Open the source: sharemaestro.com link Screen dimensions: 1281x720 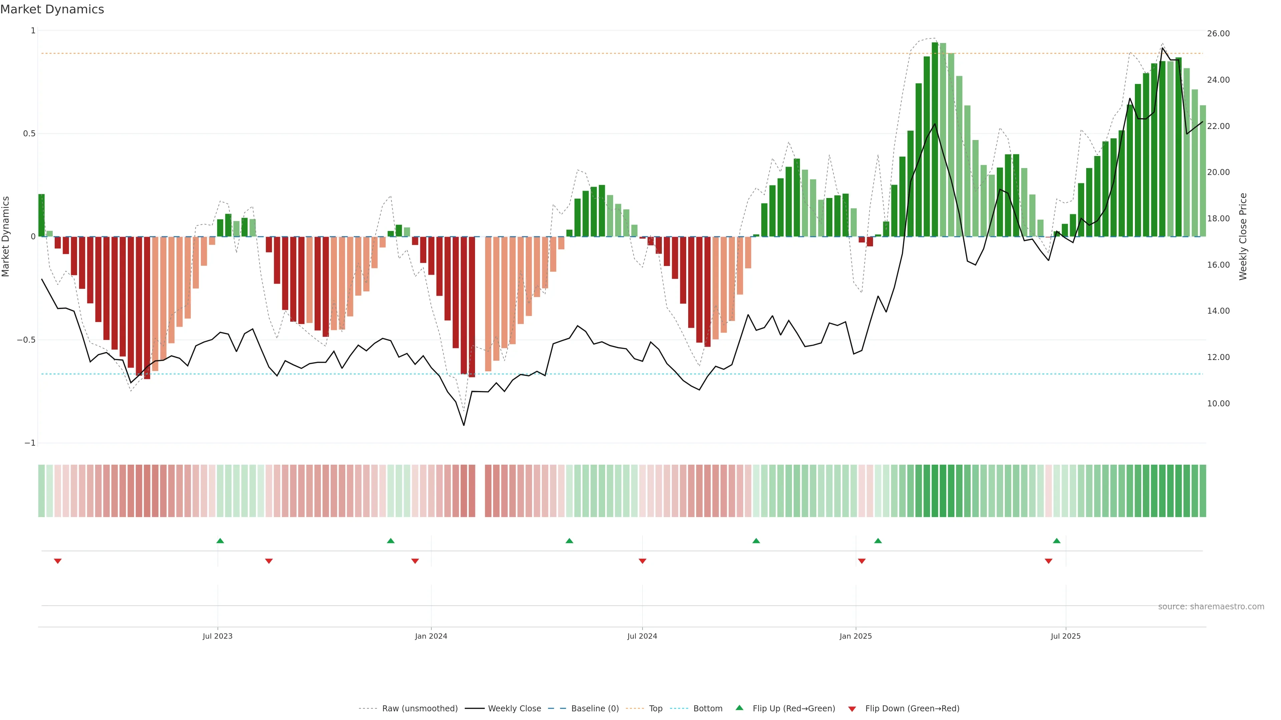[1211, 606]
